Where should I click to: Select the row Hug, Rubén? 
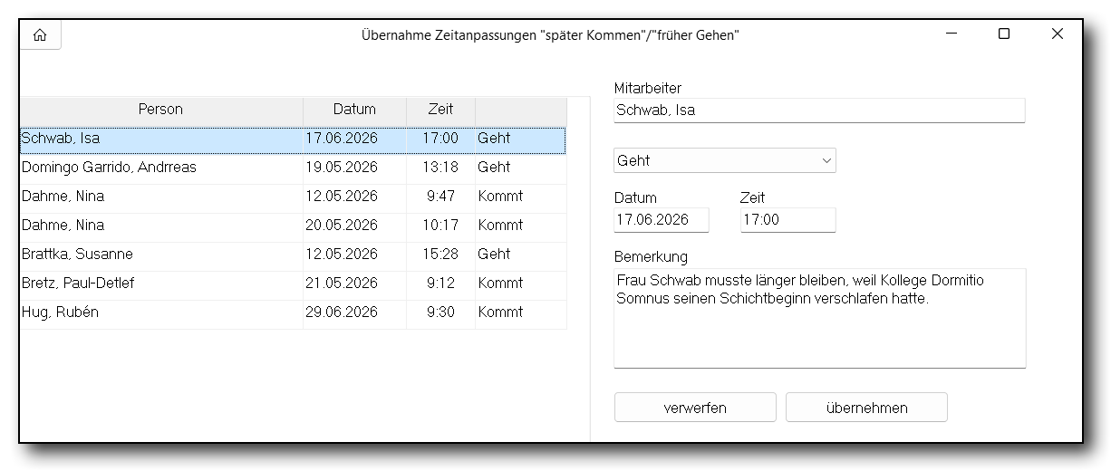(x=293, y=312)
